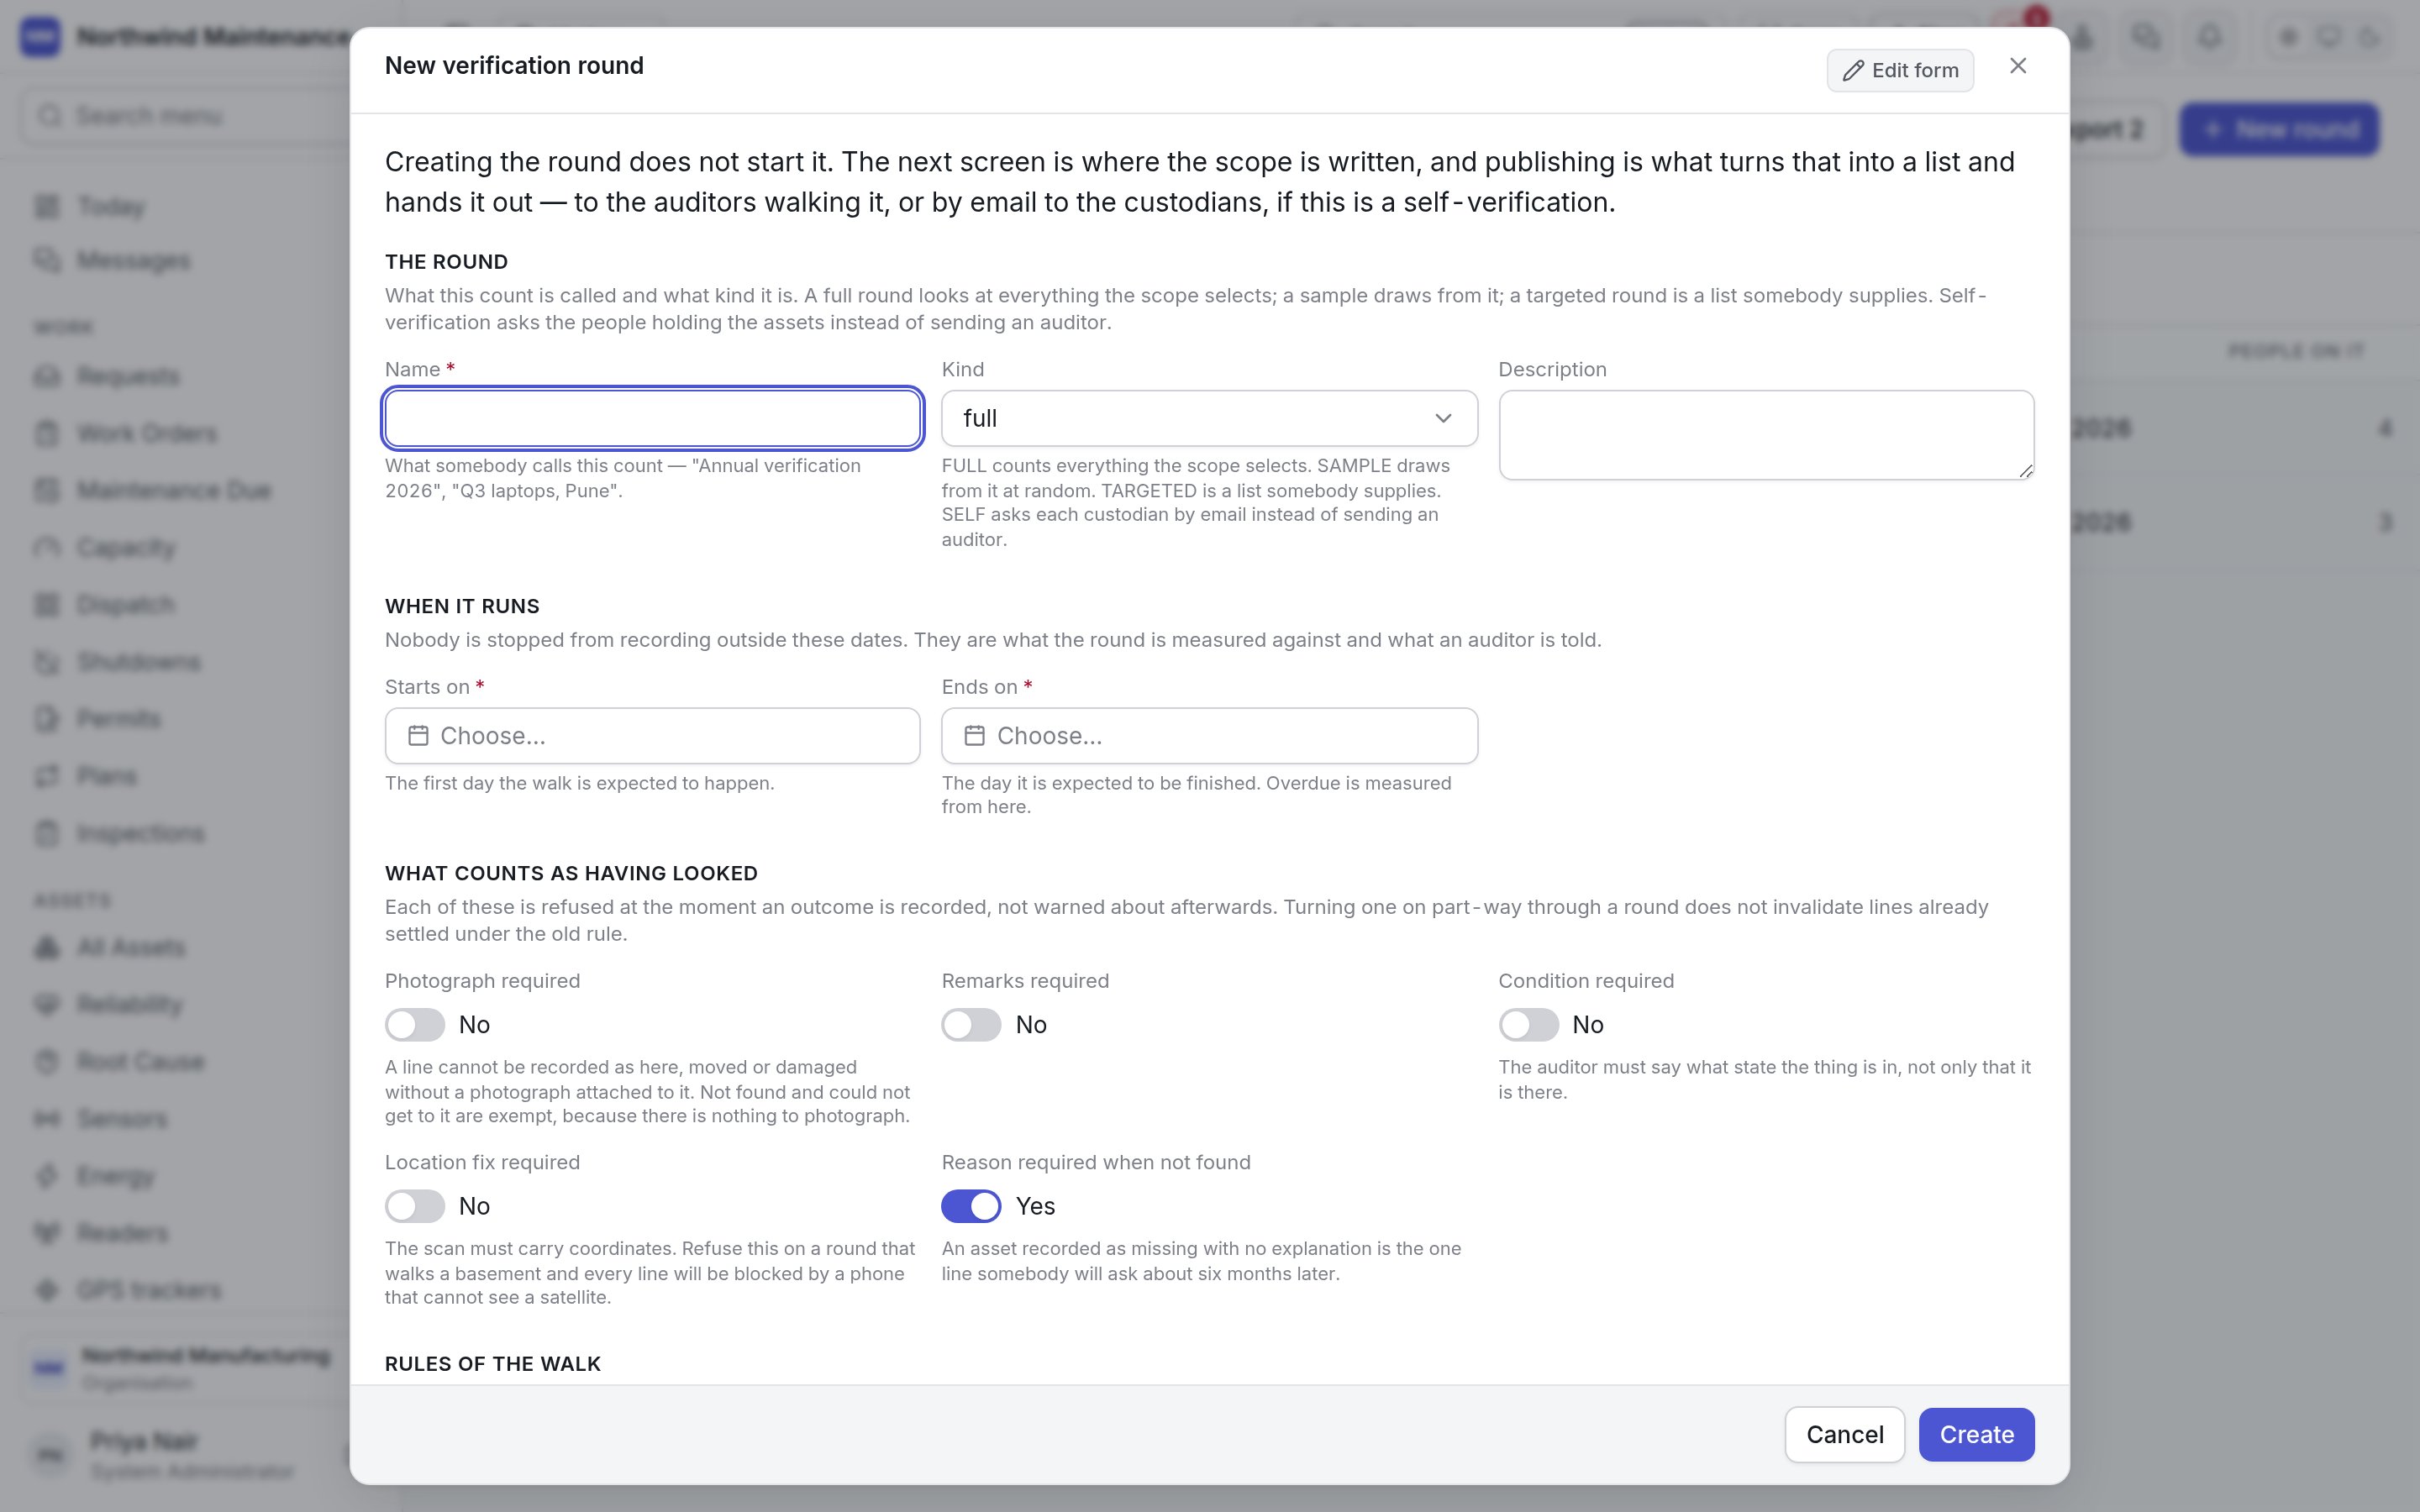Image resolution: width=2420 pixels, height=1512 pixels.
Task: Toggle Photograph required switch
Action: point(415,1025)
